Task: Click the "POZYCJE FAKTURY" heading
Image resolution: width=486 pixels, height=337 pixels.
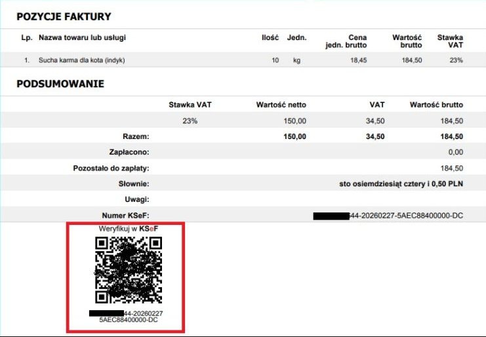Action: (x=64, y=16)
